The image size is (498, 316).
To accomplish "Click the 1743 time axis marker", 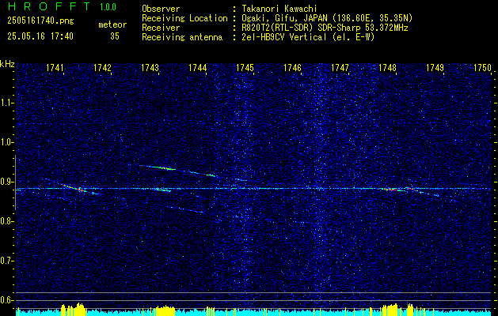I will (x=150, y=68).
